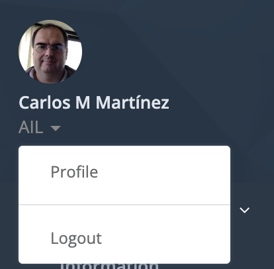Click the Carlos M Martínez name heading

[x=94, y=103]
